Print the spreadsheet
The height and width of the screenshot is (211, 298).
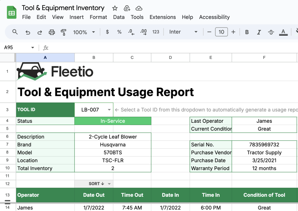pyautogui.click(x=52, y=32)
